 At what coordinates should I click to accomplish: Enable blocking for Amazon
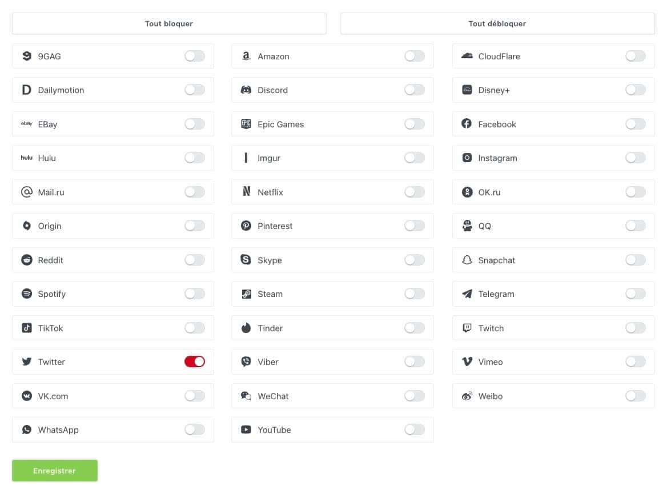pyautogui.click(x=415, y=56)
